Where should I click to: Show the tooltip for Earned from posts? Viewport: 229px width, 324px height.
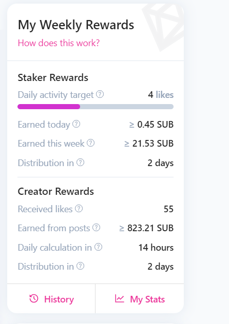[96, 228]
